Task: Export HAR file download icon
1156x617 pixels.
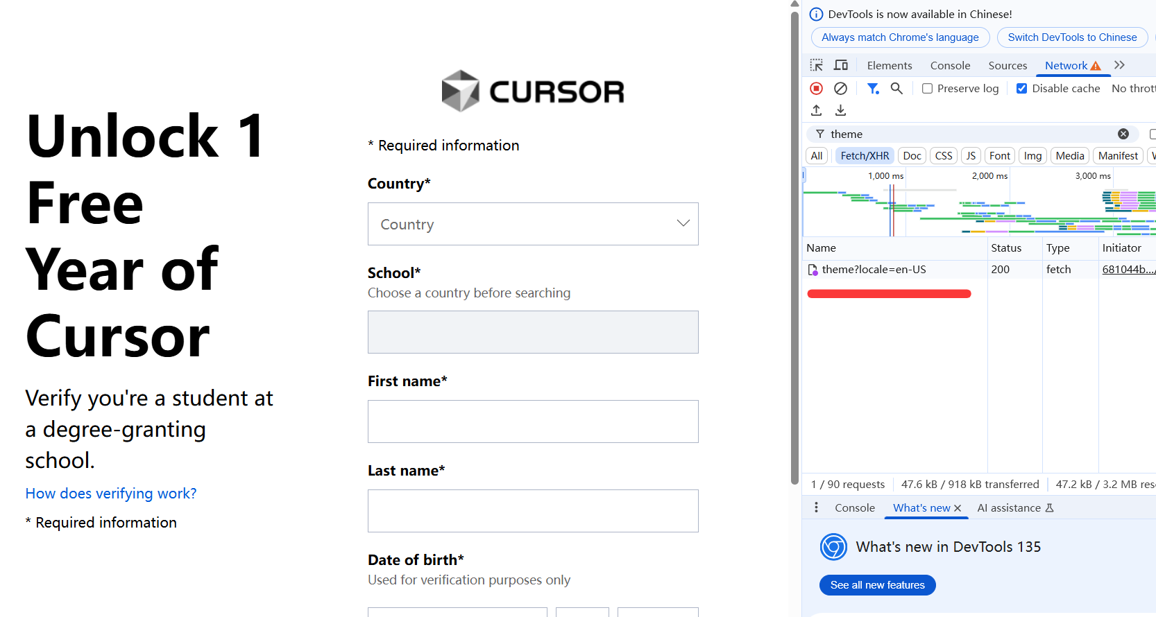Action: coord(840,110)
